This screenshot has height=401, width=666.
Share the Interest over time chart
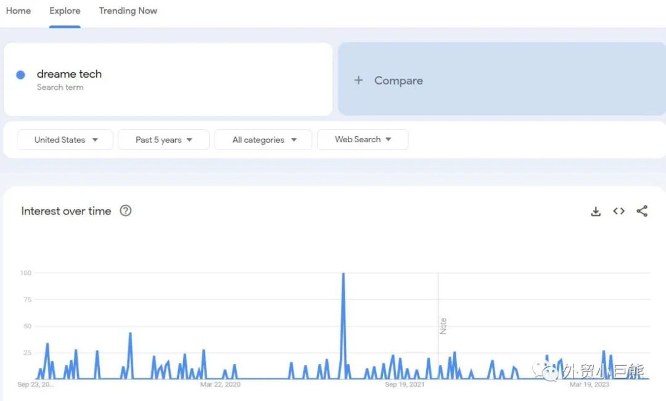click(x=642, y=211)
